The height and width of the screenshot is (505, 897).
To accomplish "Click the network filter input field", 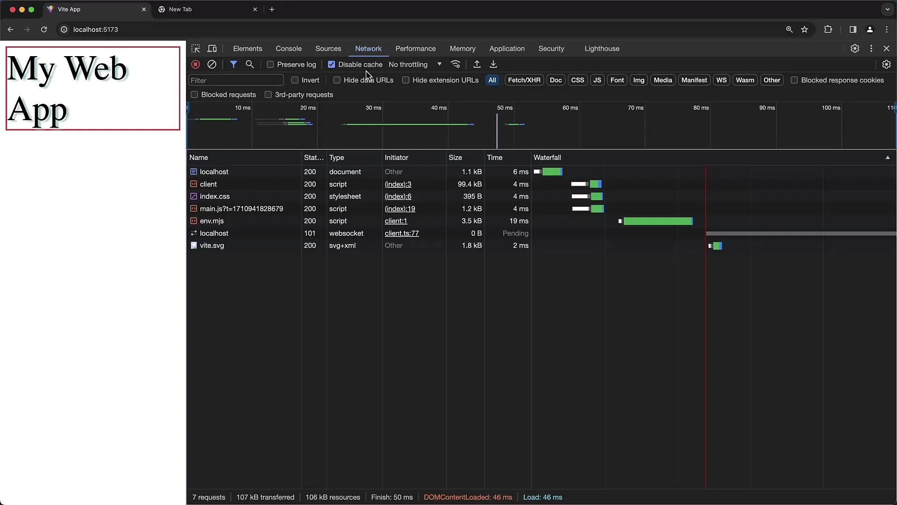I will [236, 80].
